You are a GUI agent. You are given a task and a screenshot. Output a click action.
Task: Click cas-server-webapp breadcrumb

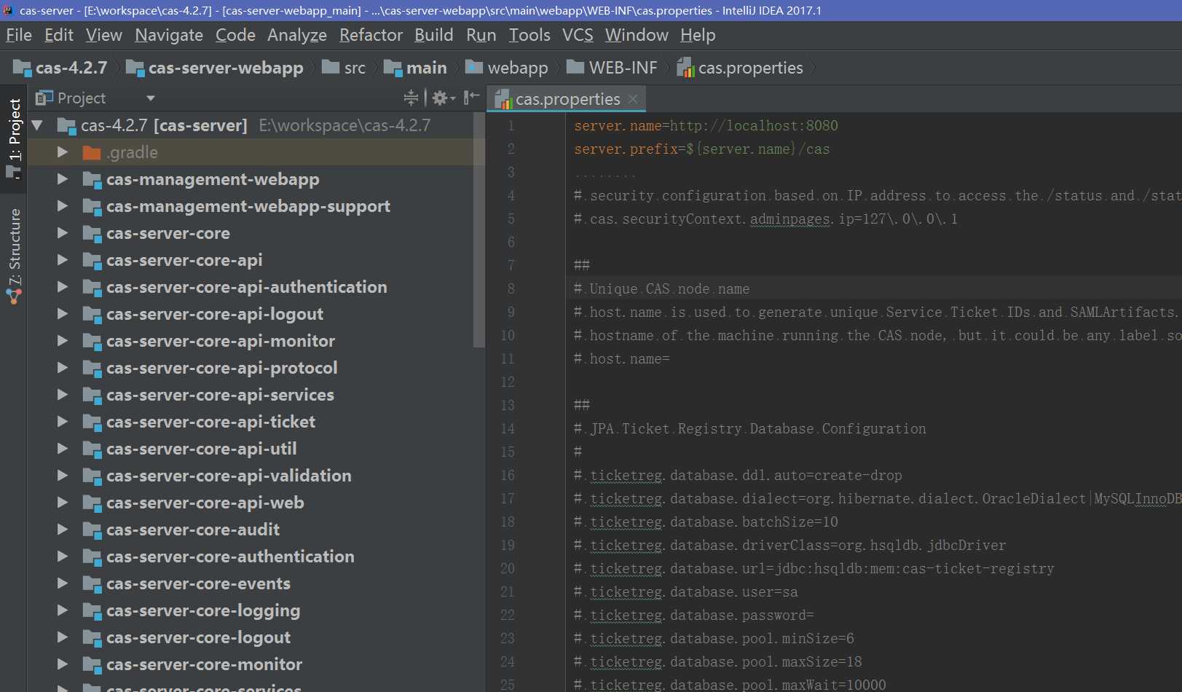pos(215,68)
